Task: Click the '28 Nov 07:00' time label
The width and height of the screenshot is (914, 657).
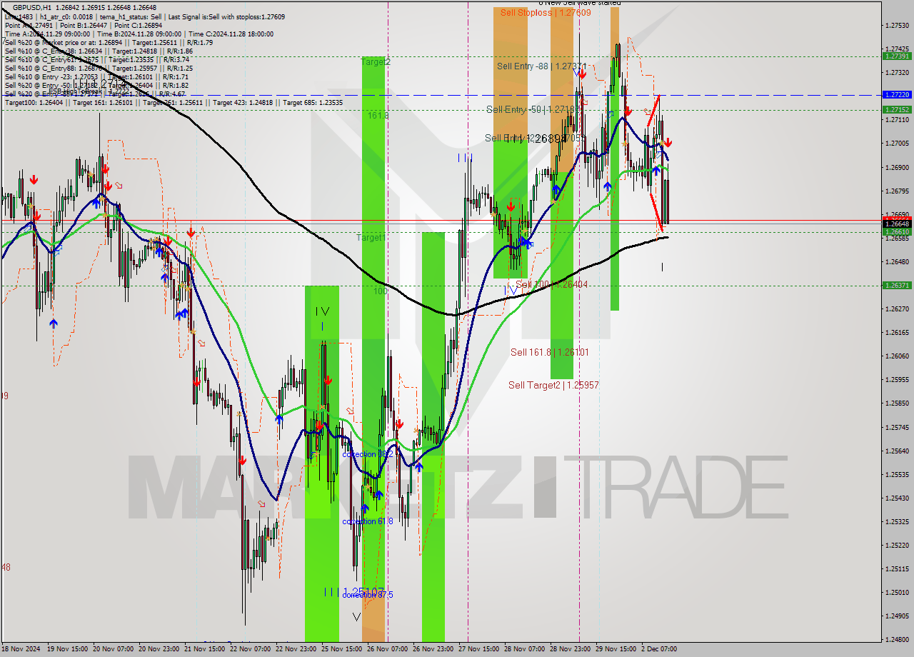Action: coord(525,649)
